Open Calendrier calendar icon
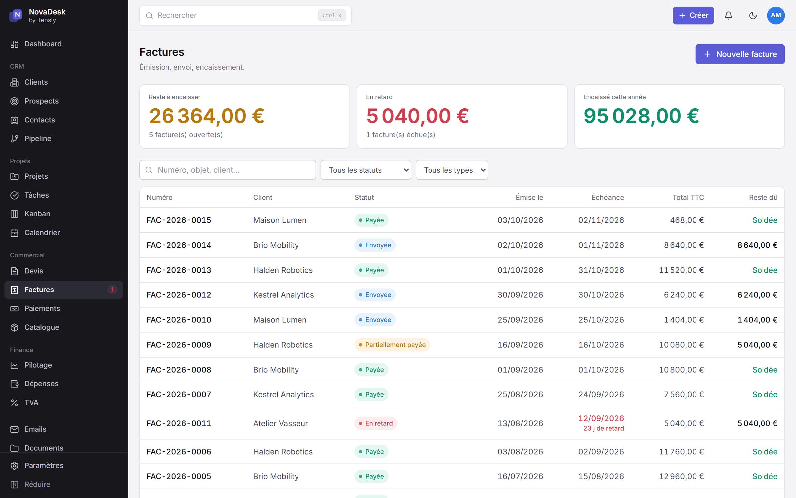Screen dimensions: 796x498 (14, 233)
